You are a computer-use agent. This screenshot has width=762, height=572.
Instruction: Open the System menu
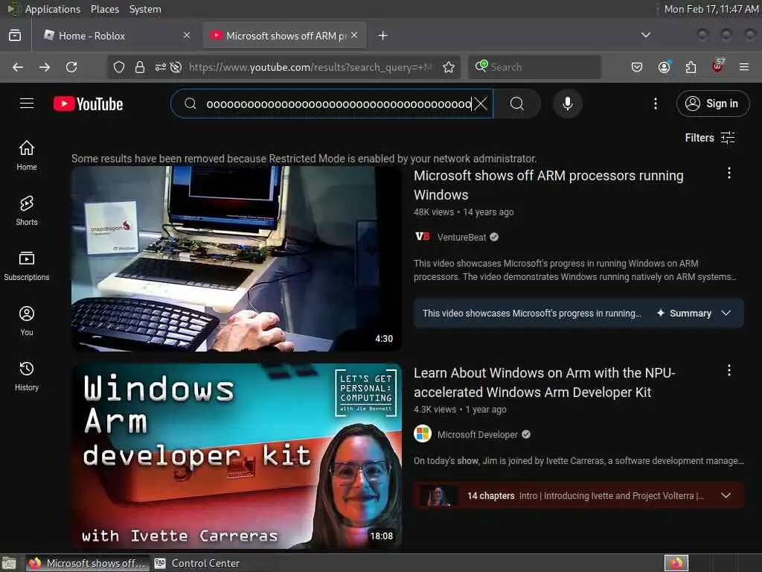[145, 9]
